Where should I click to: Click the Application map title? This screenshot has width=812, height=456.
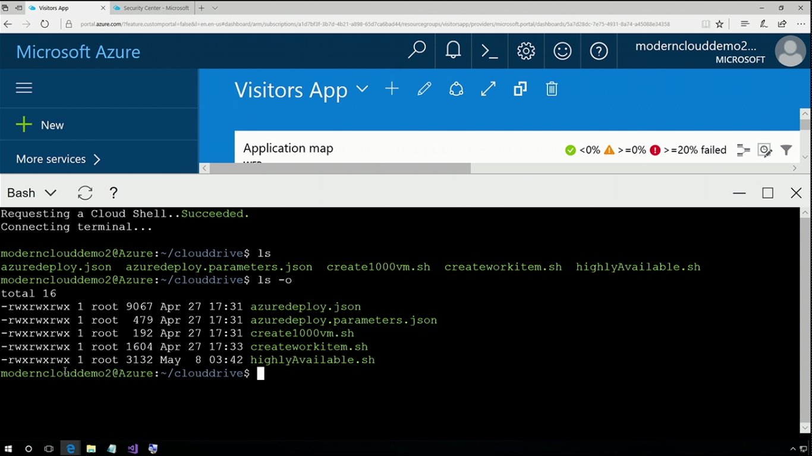pyautogui.click(x=288, y=148)
